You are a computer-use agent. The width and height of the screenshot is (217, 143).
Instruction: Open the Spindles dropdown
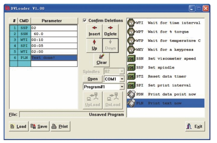tap(122, 71)
